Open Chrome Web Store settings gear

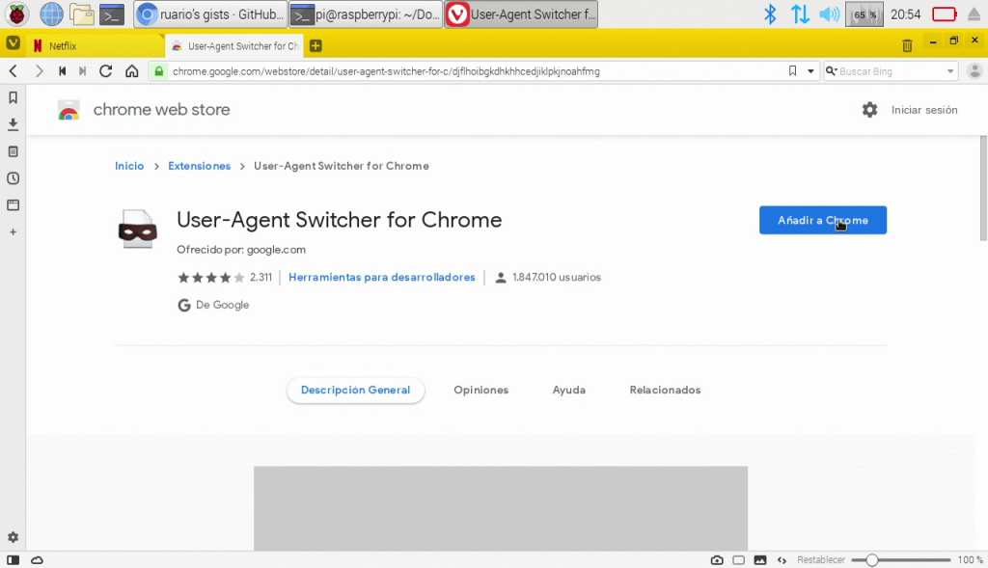coord(869,110)
